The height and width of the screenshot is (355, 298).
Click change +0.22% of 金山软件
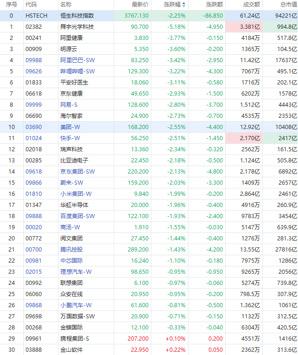tap(175, 350)
